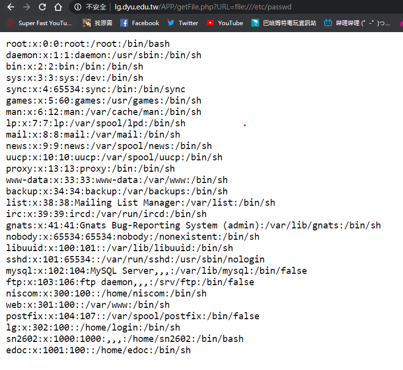Screen dimensions: 403x370
Task: Click the bilibili TV favicon
Action: (x=328, y=23)
